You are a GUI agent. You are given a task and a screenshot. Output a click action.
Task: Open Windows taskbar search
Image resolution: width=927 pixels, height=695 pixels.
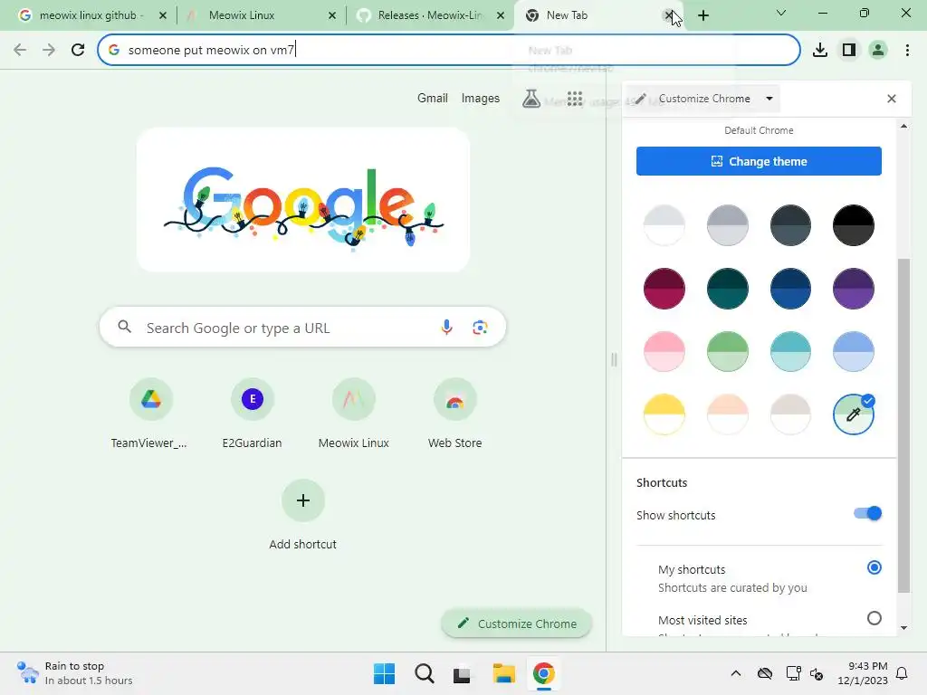click(424, 673)
